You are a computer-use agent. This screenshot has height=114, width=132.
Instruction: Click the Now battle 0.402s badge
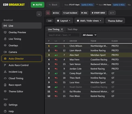pyautogui.click(x=87, y=5)
